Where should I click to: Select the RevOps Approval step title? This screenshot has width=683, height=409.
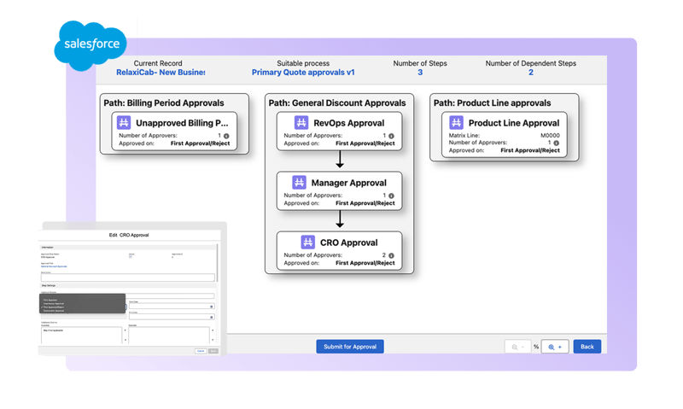pos(349,123)
